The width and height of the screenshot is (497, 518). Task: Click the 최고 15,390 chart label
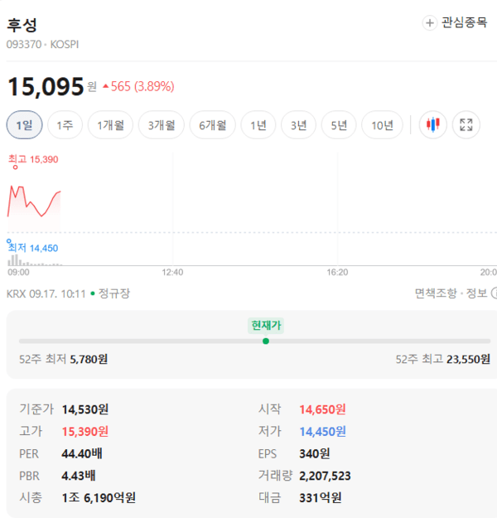click(33, 160)
